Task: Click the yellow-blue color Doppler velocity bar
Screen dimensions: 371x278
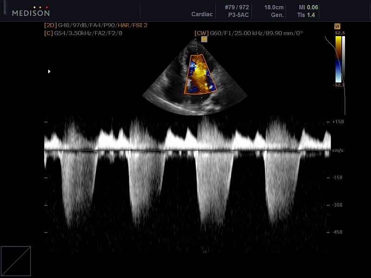Action: click(x=338, y=59)
